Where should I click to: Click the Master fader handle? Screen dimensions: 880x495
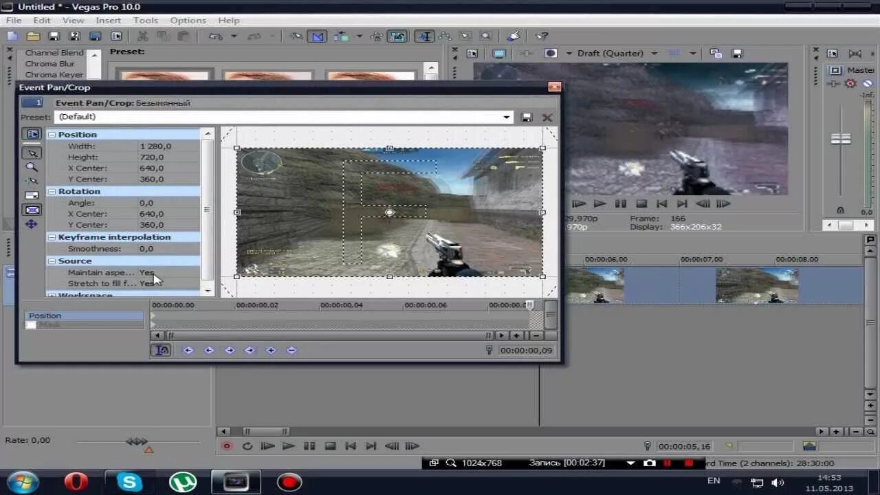(840, 138)
